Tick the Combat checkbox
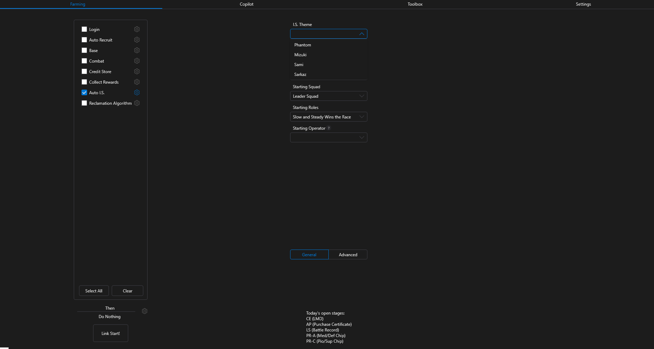 (84, 61)
